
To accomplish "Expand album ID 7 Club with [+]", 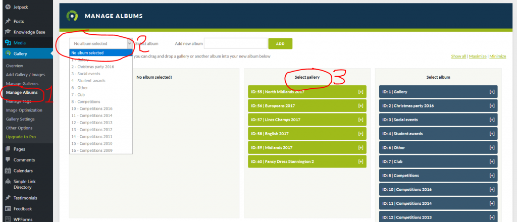I will pos(492,161).
